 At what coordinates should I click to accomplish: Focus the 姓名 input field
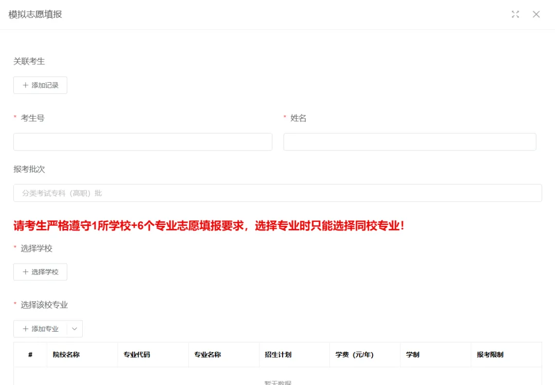point(410,142)
